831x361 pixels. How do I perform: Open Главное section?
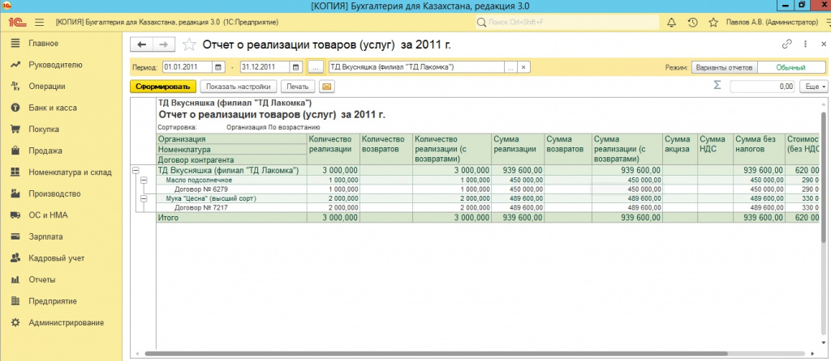pos(44,44)
